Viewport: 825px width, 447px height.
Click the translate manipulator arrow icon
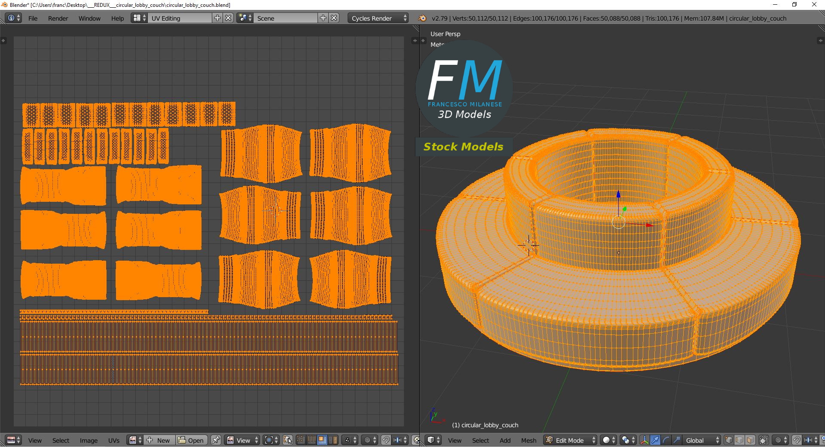[655, 440]
